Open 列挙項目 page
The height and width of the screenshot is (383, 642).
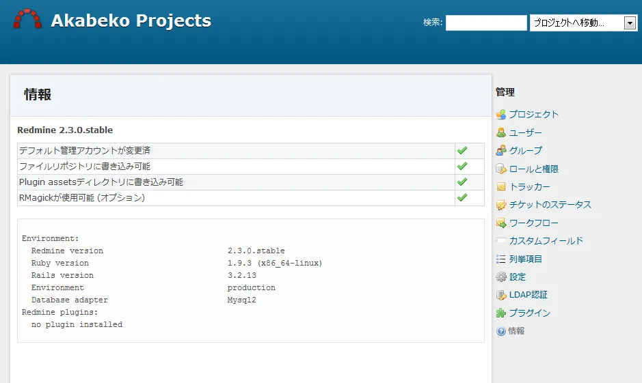[x=525, y=259]
